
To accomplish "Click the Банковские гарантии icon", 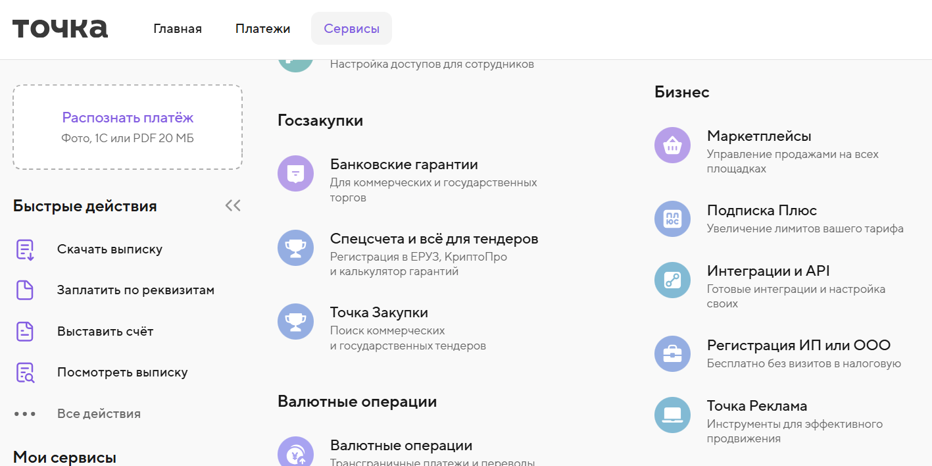I will (x=295, y=174).
